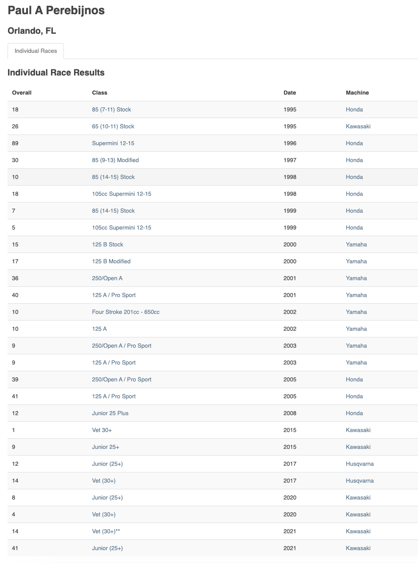Click Kawasaki in the 65 (10-11) Stock row
This screenshot has height=563, width=418.
tap(358, 126)
